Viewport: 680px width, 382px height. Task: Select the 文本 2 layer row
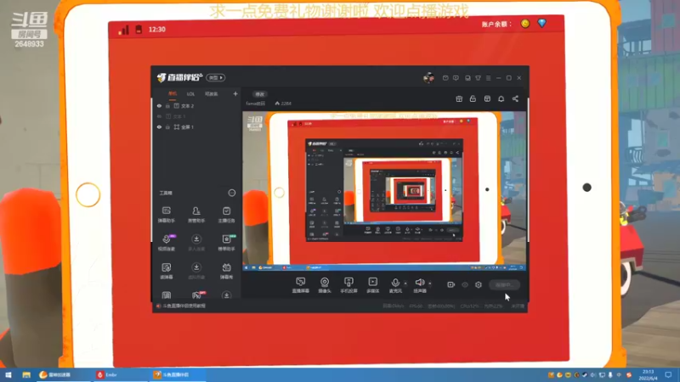pyautogui.click(x=197, y=105)
